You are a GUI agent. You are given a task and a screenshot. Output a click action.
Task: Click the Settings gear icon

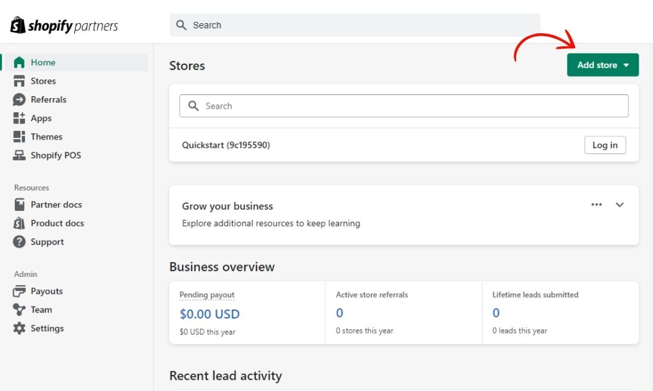point(19,328)
